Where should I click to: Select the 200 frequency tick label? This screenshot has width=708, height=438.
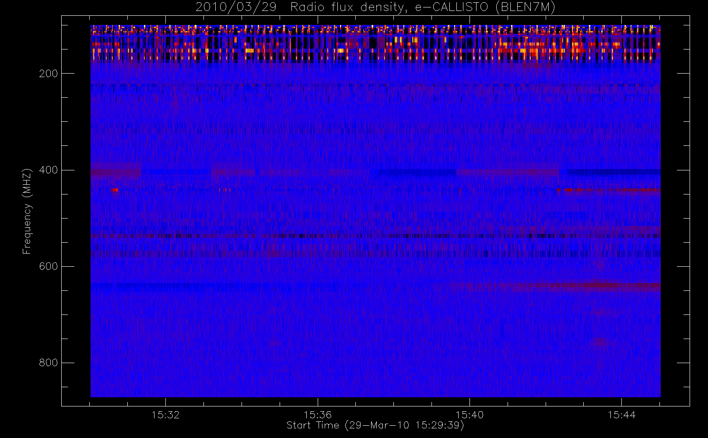[48, 74]
